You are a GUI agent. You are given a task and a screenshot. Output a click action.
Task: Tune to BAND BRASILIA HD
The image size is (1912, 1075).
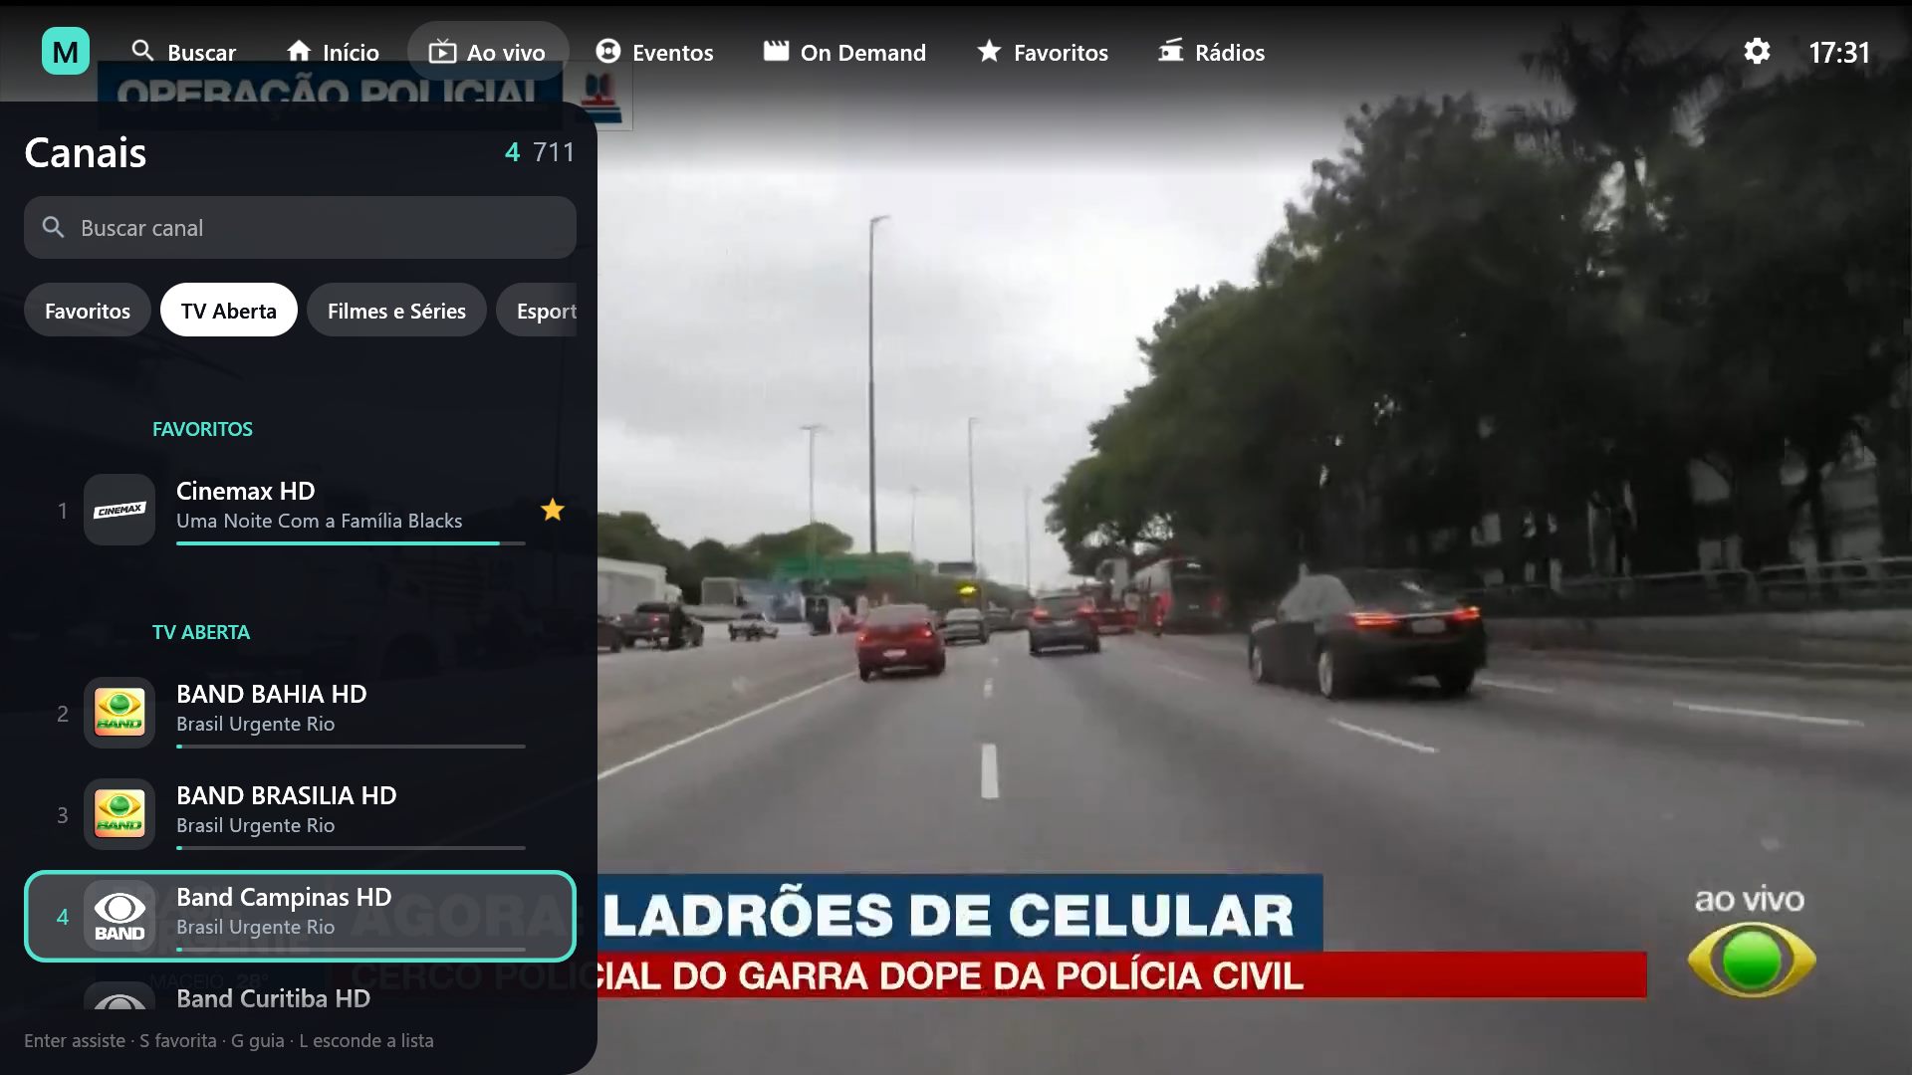point(300,814)
